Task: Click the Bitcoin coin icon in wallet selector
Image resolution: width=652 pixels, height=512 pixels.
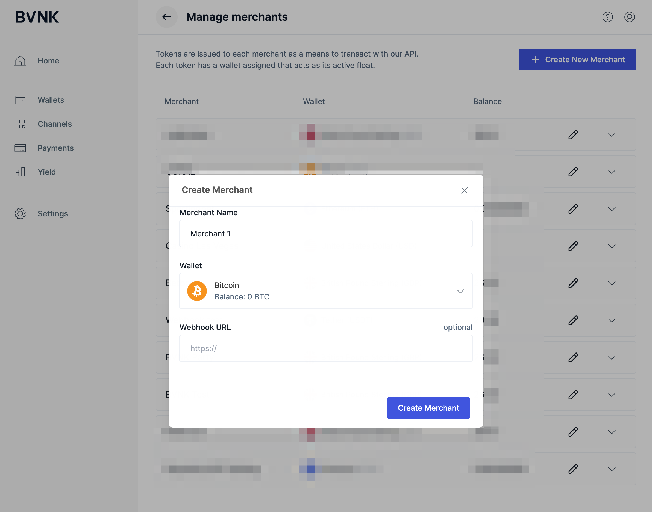Action: [x=197, y=291]
